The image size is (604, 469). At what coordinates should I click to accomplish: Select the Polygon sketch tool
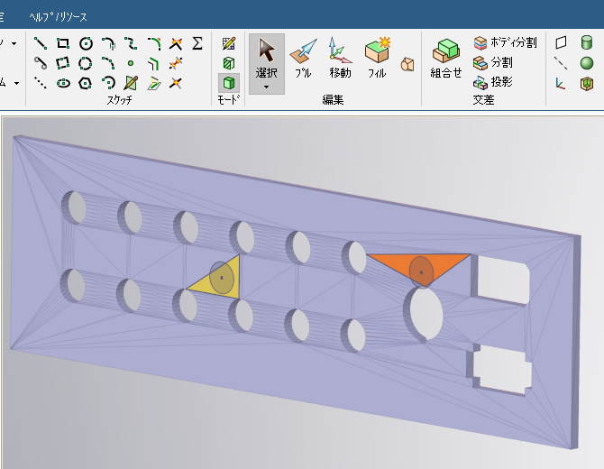[86, 83]
